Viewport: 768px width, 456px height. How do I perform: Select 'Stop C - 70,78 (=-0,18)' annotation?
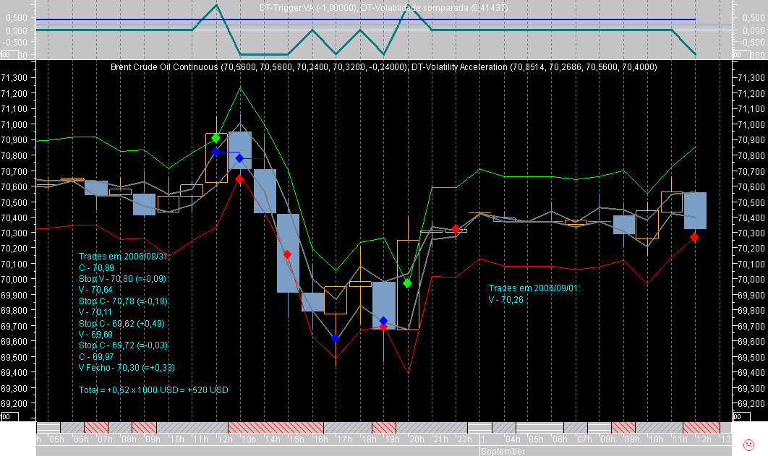[x=124, y=301]
